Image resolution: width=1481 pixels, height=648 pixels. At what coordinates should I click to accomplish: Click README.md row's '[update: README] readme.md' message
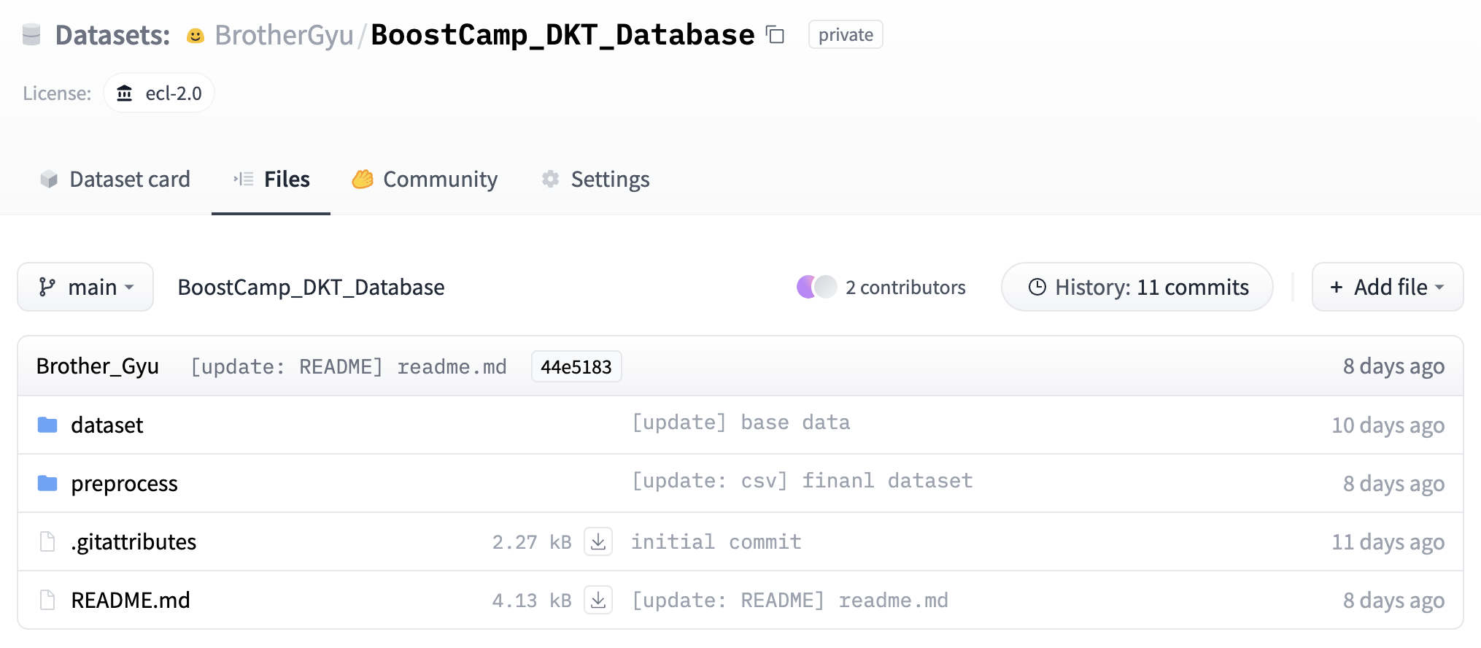click(x=789, y=601)
